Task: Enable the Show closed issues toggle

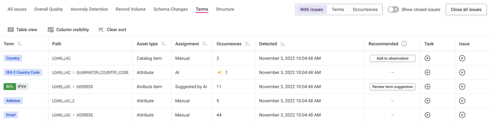Action: click(393, 9)
